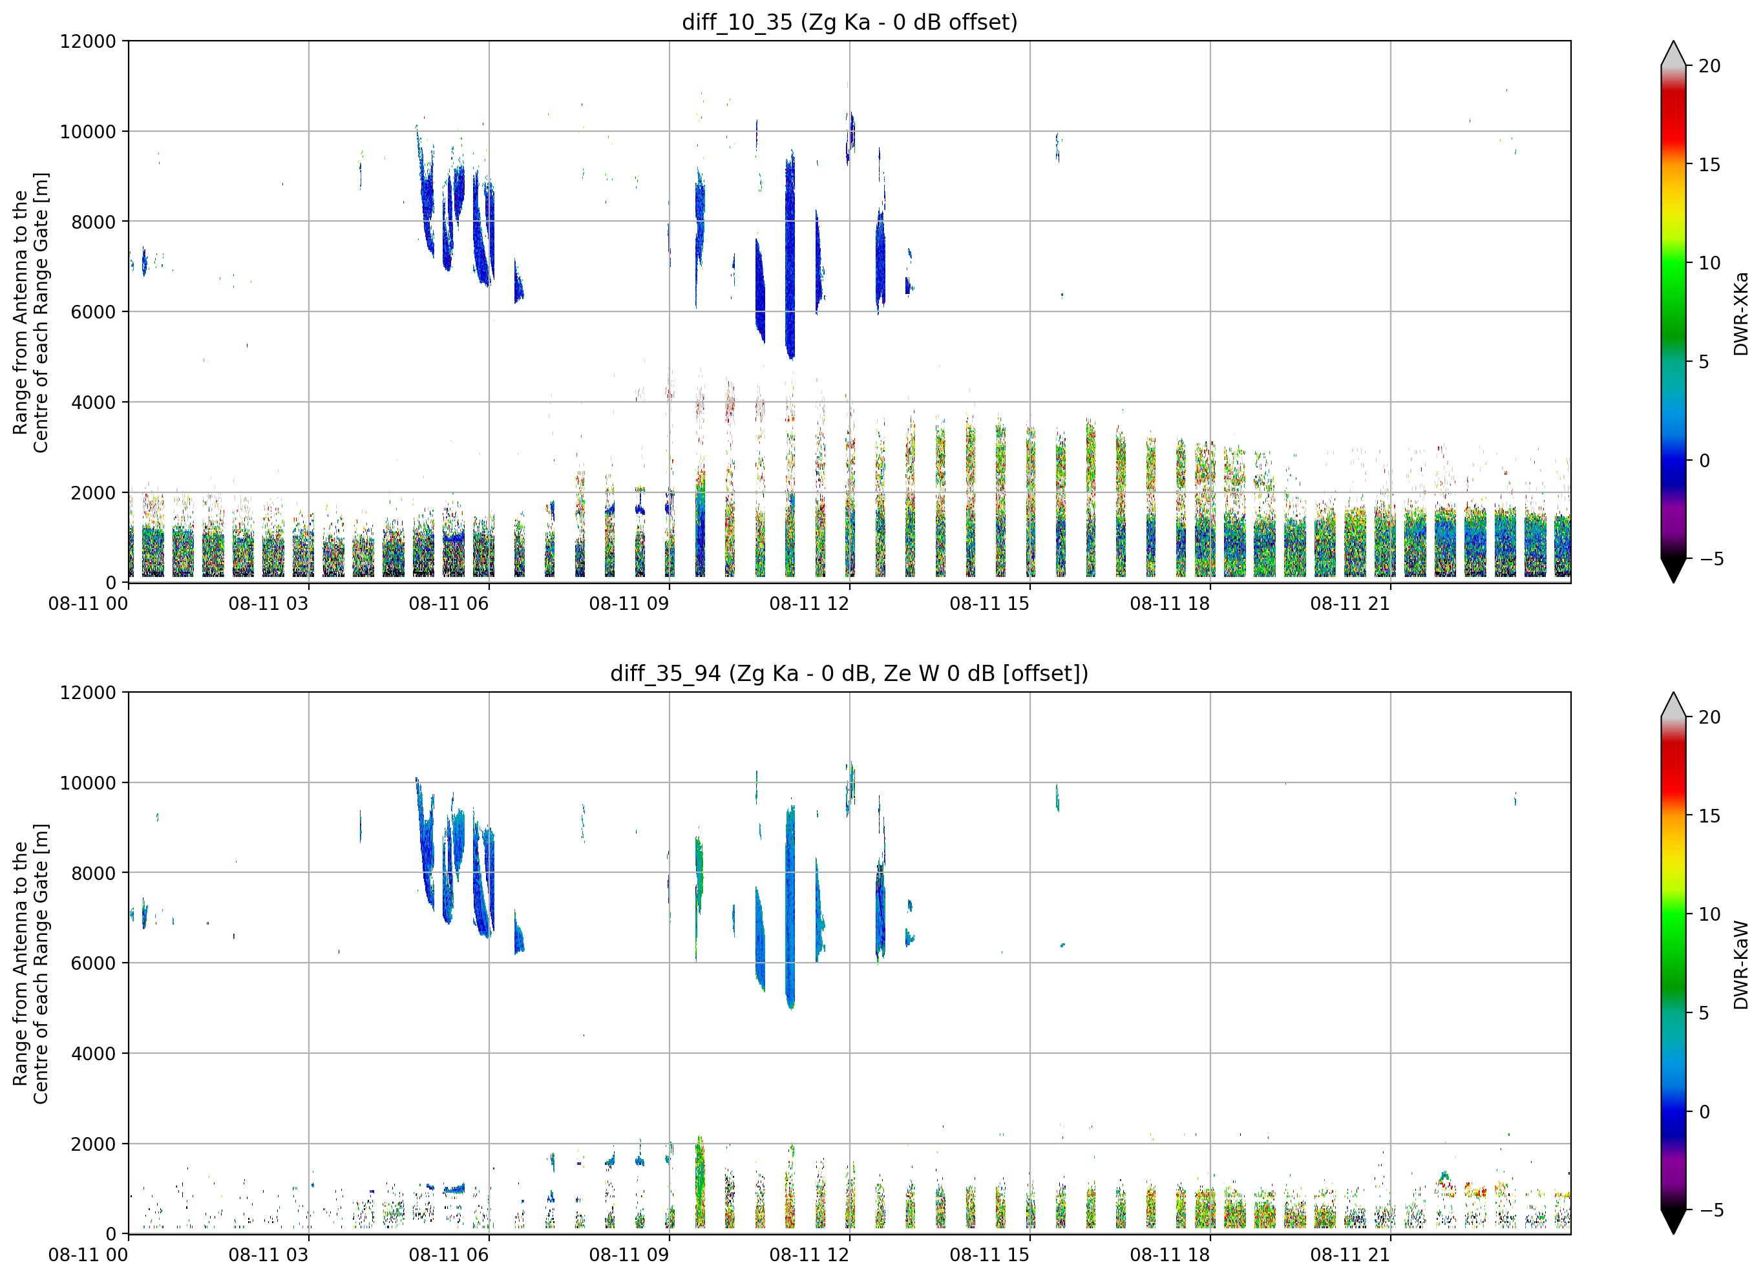Image resolution: width=1763 pixels, height=1278 pixels.
Task: Click the y-axis range label of diff_35_94 plot
Action: coord(30,964)
